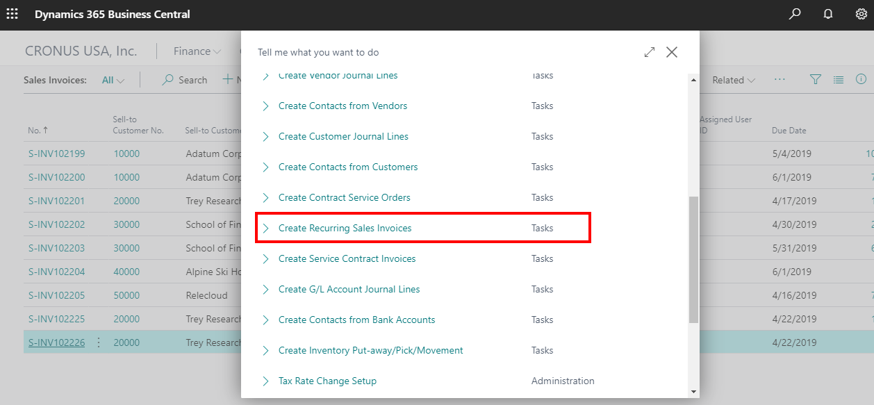
Task: Open invoice S-INV102199
Action: pos(56,154)
